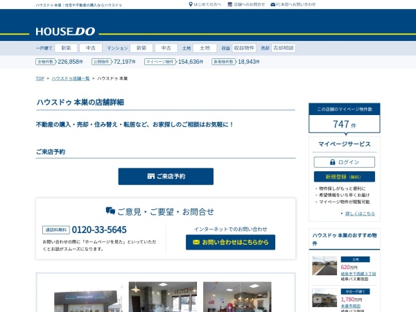Open 詳しくはこちら link
The height and width of the screenshot is (312, 416).
[x=360, y=214]
